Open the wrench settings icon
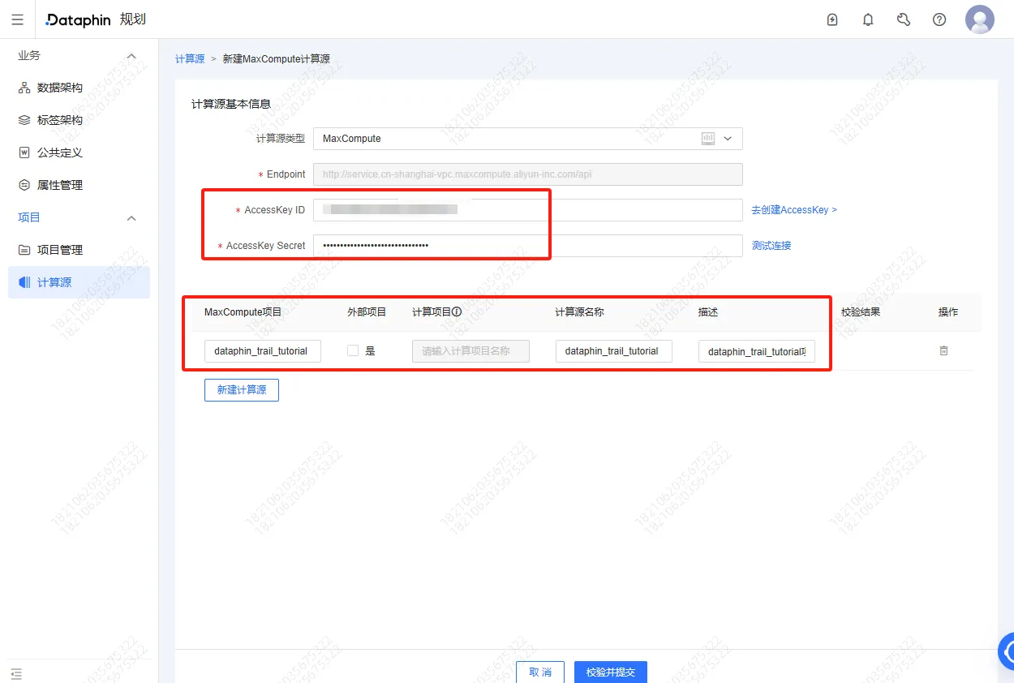This screenshot has width=1014, height=683. coord(904,19)
